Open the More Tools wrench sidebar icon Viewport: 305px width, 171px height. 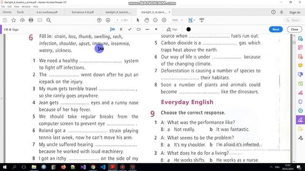pos(300,138)
